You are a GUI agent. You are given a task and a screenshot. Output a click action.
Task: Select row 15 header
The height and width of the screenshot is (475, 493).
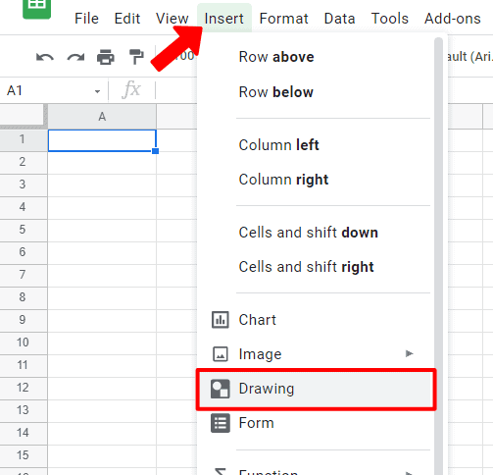point(23,455)
